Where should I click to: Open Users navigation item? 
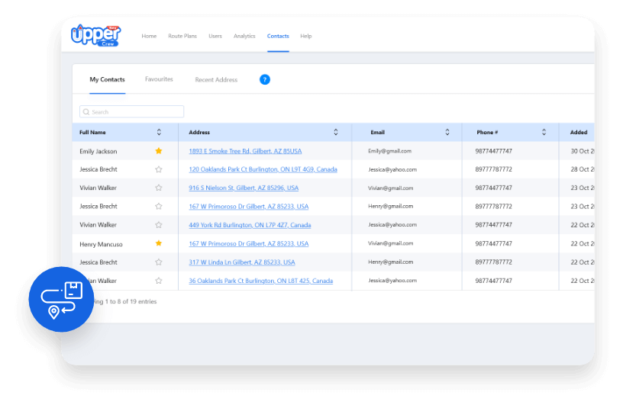click(215, 36)
